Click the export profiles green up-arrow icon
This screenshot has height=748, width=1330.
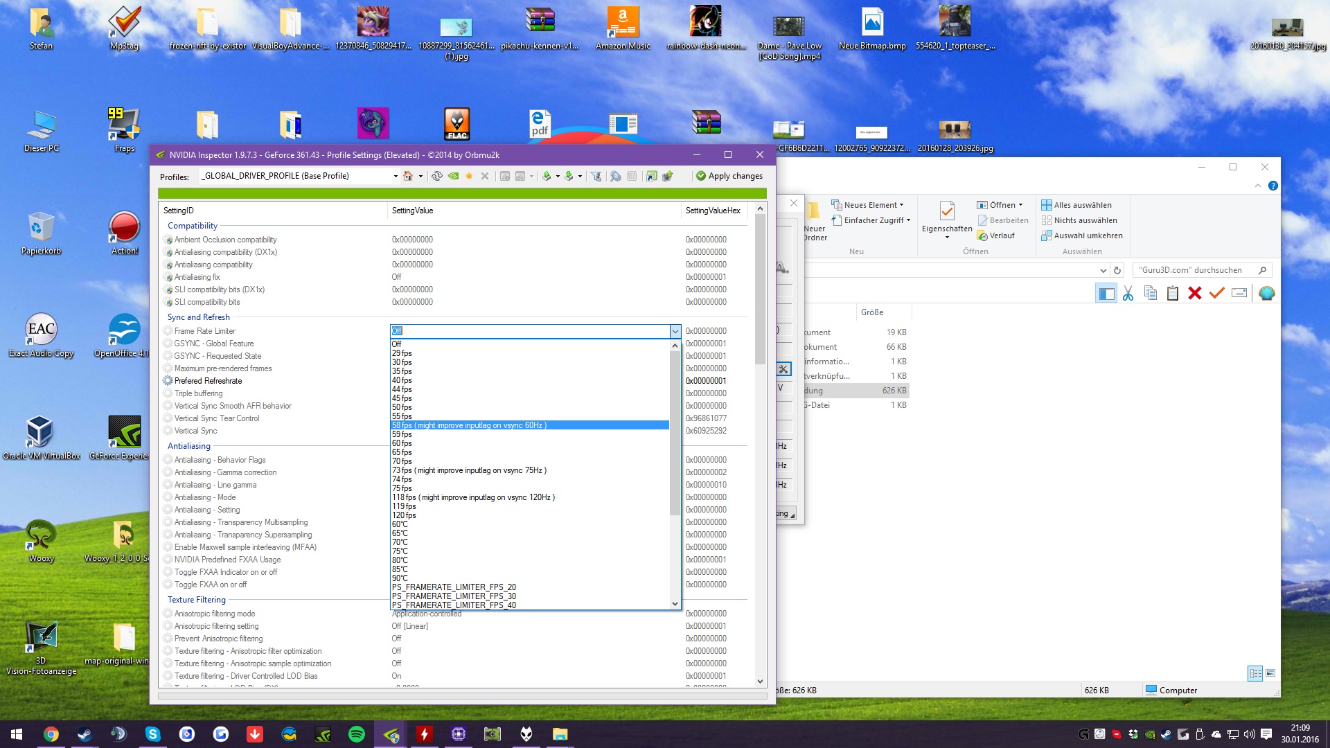tap(547, 176)
